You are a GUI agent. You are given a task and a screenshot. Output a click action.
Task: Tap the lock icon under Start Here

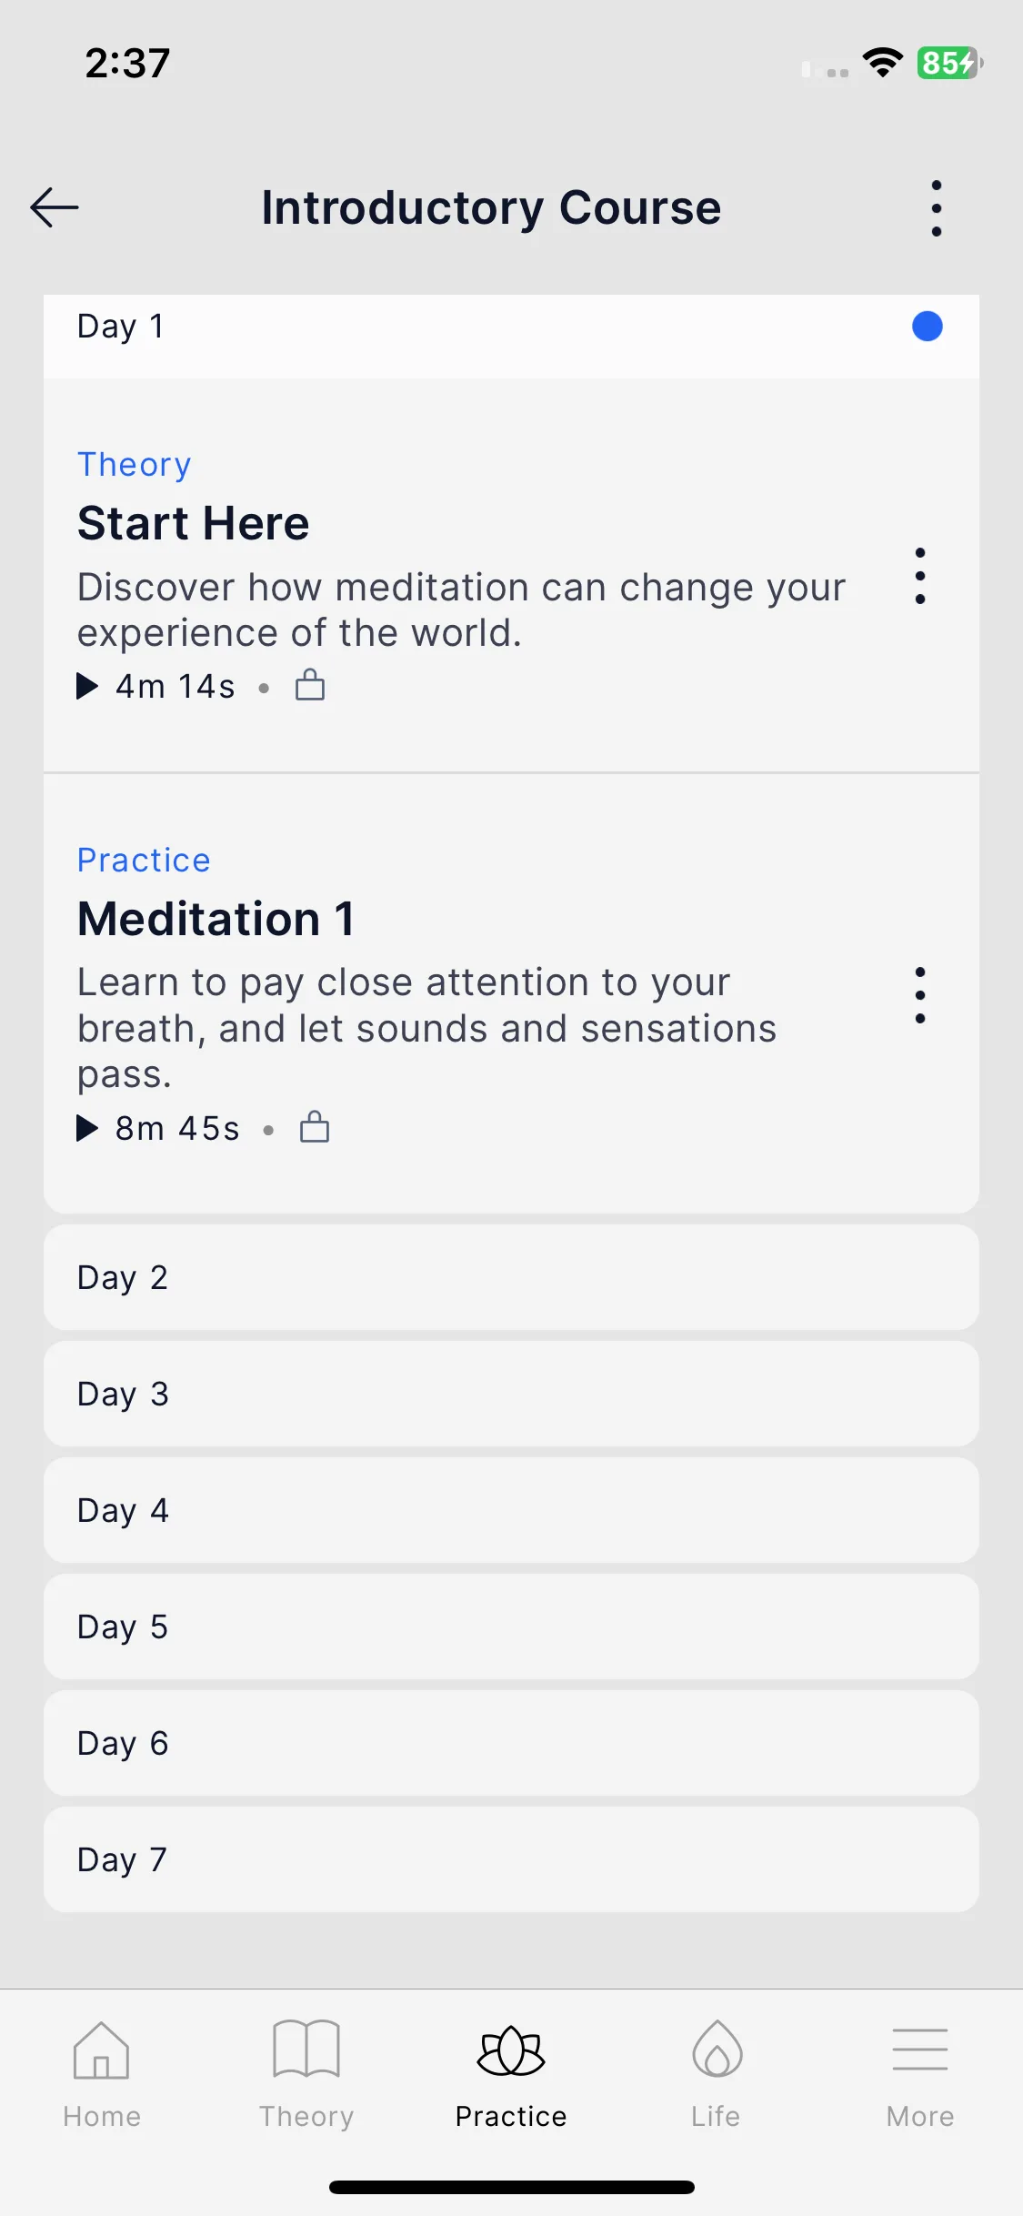point(310,685)
